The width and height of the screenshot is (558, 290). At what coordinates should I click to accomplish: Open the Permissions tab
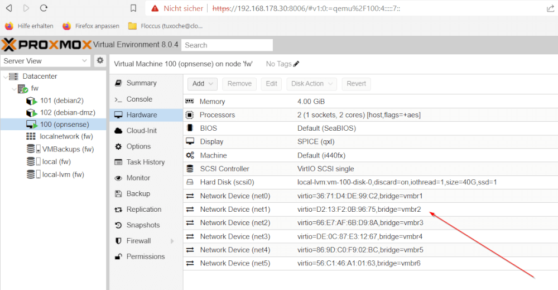[x=146, y=256]
